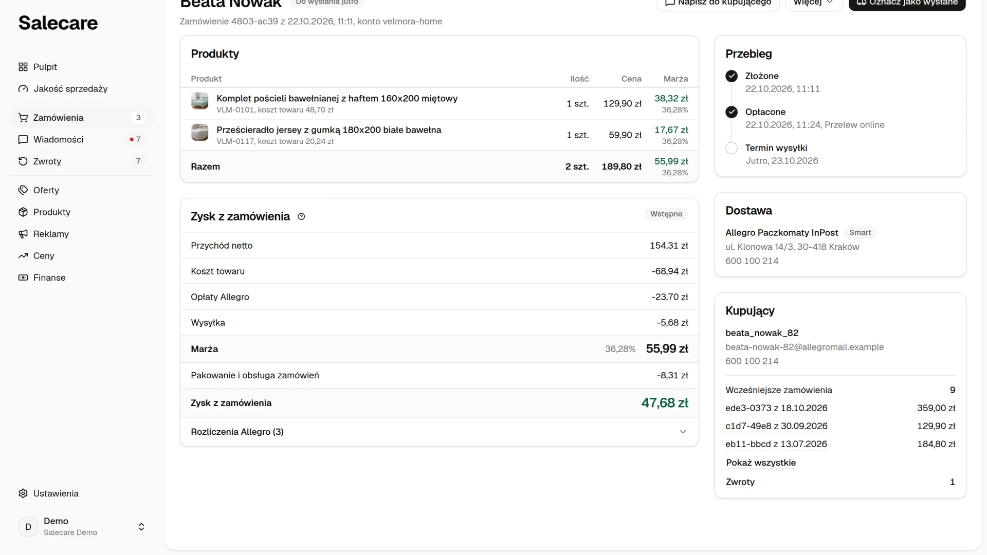Click the pending Termin wysyłki circle

coord(732,148)
